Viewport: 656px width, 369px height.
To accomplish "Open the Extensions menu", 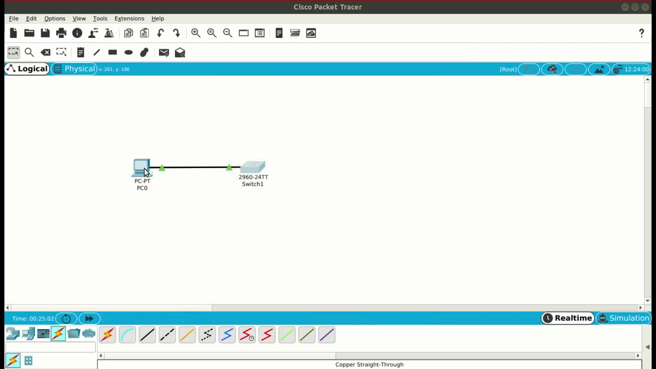I will coord(129,18).
